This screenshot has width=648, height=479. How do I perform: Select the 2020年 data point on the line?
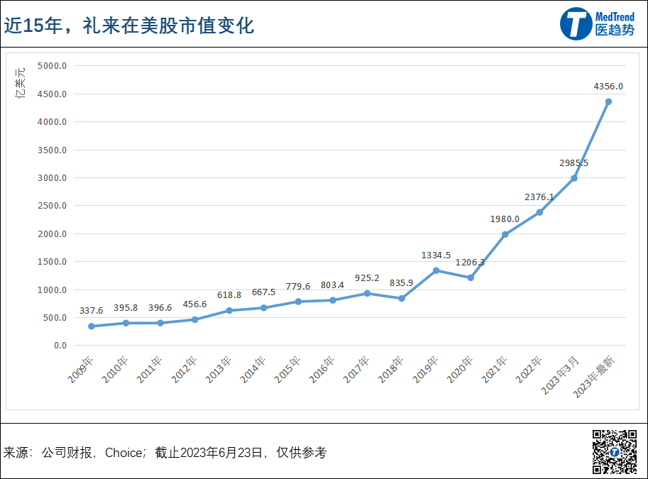[471, 277]
